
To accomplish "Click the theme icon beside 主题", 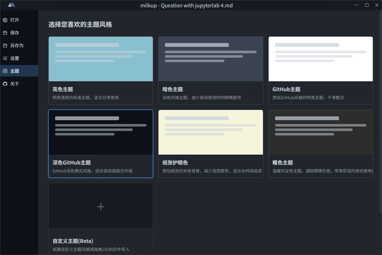I will click(x=5, y=71).
